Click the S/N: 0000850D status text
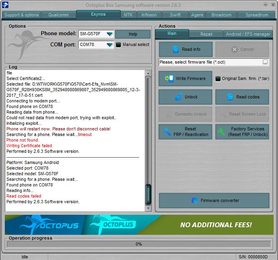 [253, 257]
